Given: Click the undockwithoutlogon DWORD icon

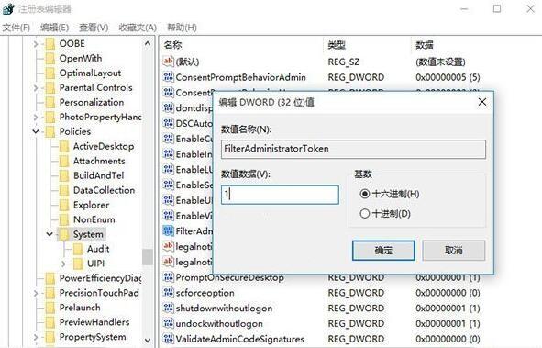Looking at the screenshot, I should click(x=169, y=323).
